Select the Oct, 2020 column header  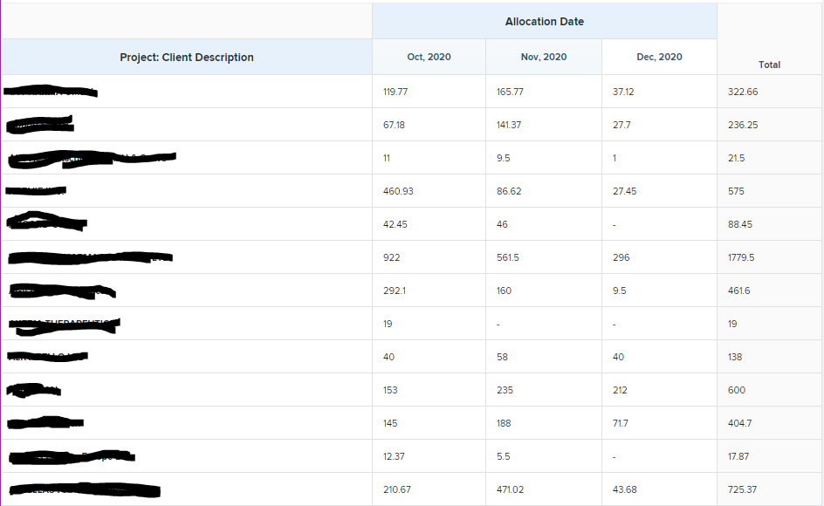pos(429,58)
